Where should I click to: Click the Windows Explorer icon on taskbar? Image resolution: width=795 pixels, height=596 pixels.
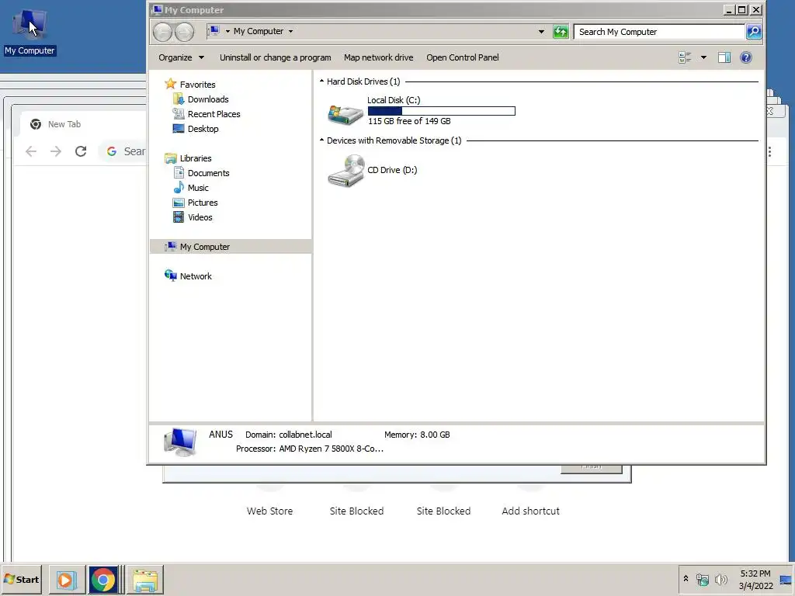[145, 579]
